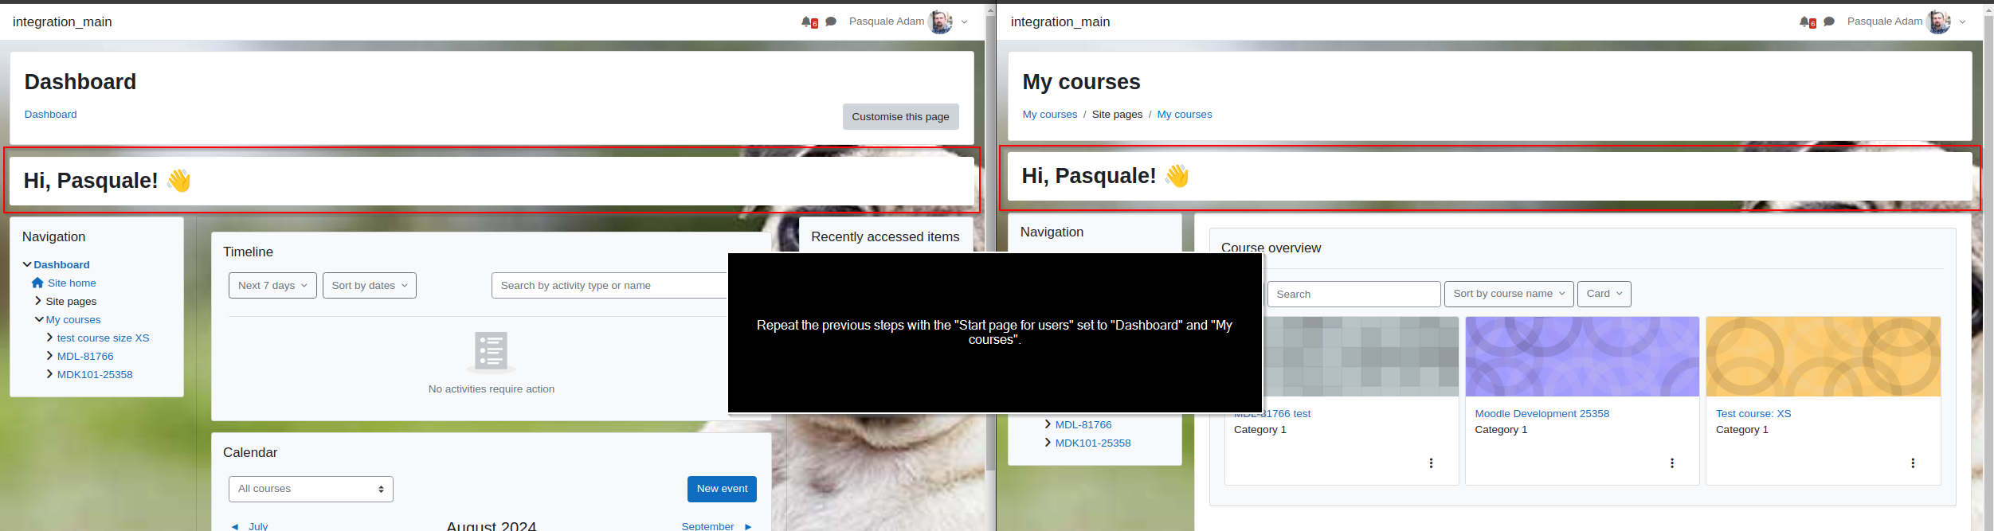This screenshot has height=531, width=1994.
Task: Open messages bubble icon in right window
Action: (1829, 21)
